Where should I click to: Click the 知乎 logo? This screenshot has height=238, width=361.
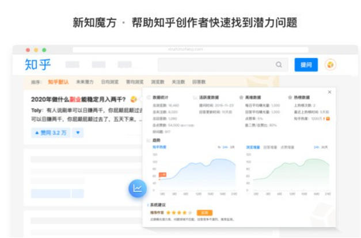pyautogui.click(x=38, y=64)
